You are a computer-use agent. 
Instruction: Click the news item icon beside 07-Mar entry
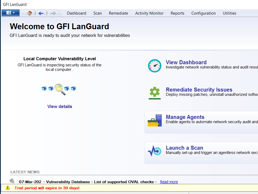click(12, 181)
